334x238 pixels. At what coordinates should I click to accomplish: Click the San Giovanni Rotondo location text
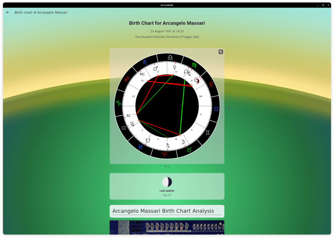tap(167, 37)
